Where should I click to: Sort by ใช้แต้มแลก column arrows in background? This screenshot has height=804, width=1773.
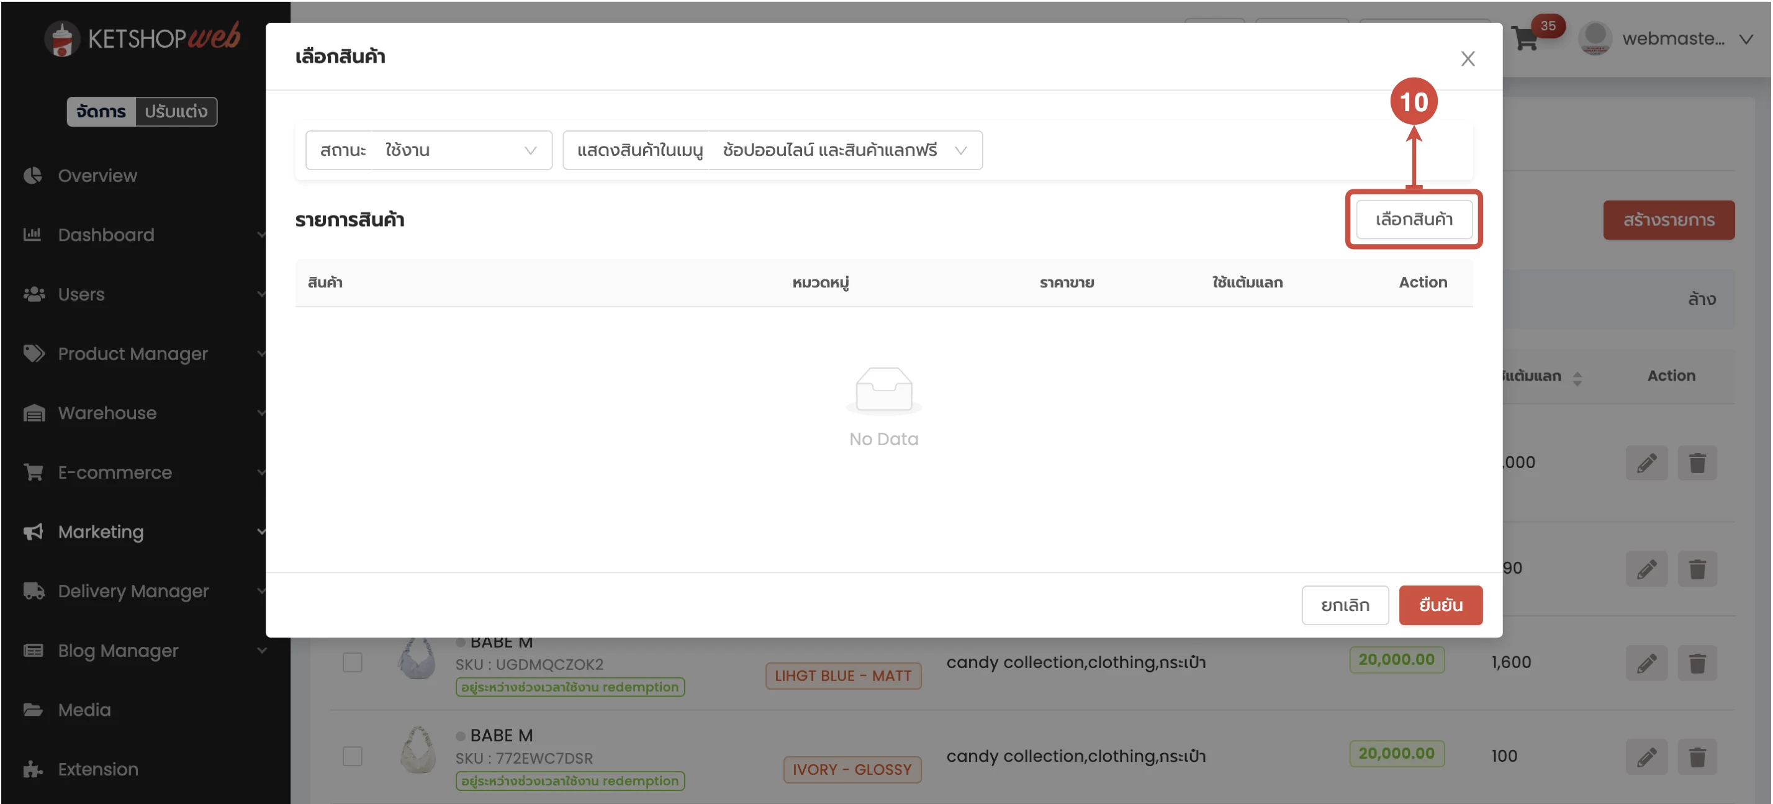point(1577,377)
